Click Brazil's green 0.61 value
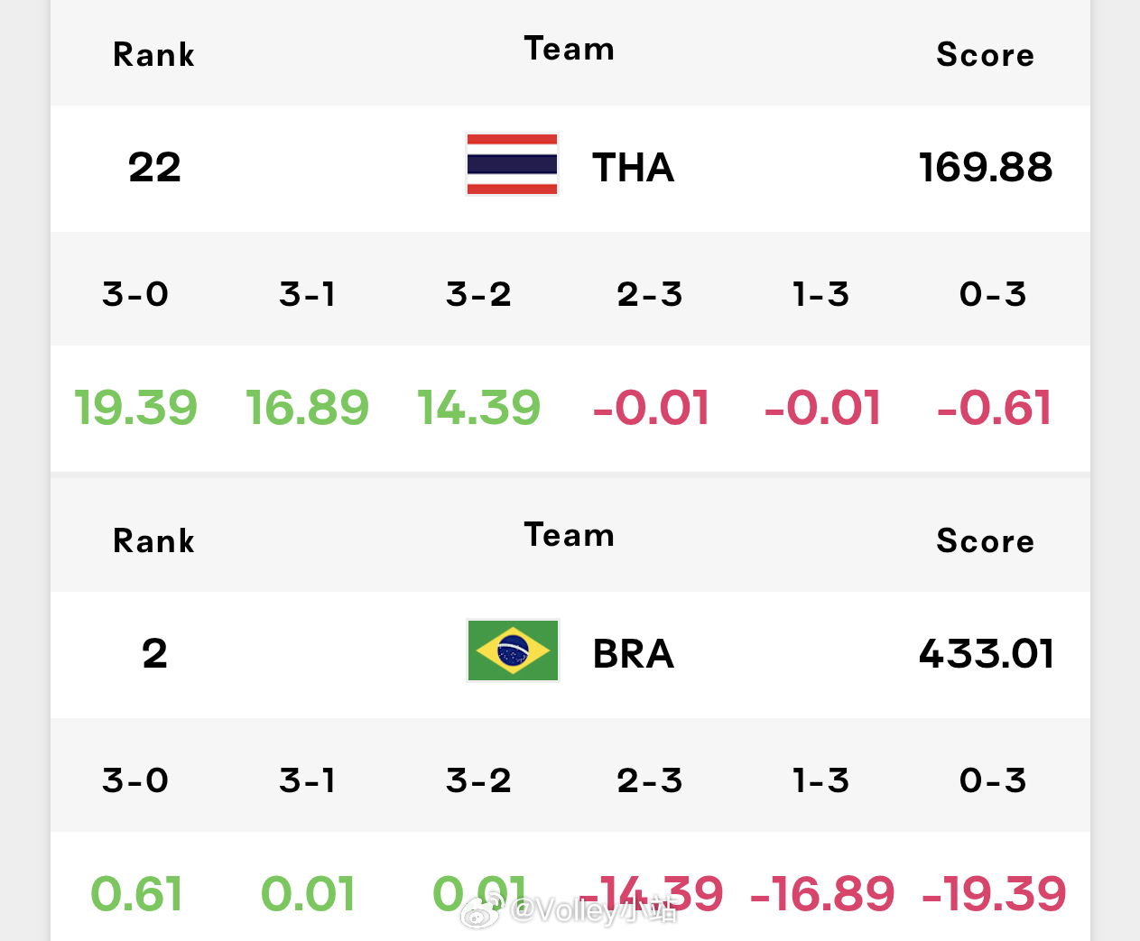 (x=136, y=894)
